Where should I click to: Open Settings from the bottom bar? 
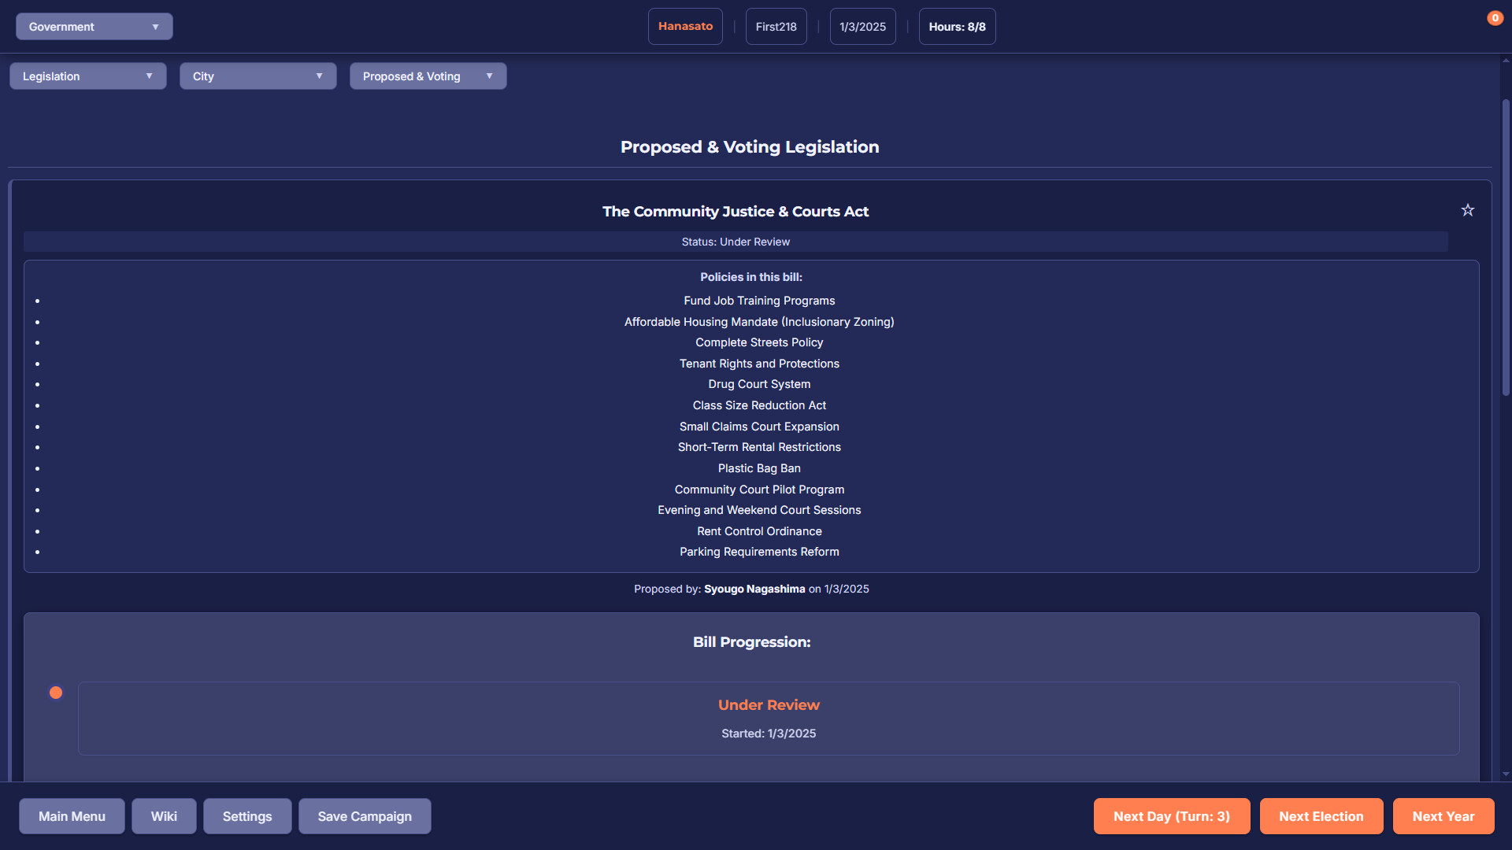coord(247,816)
